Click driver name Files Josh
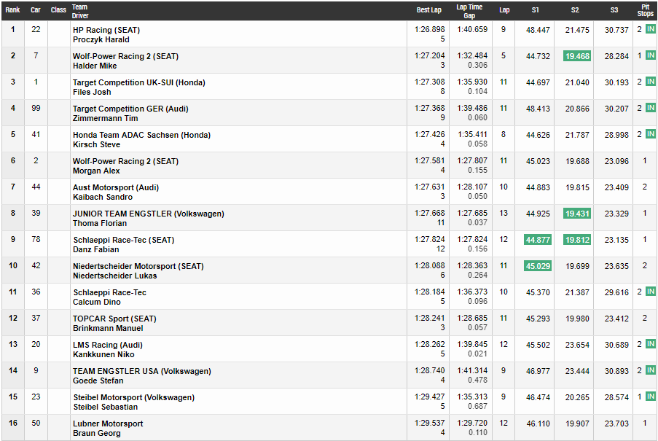 [92, 92]
